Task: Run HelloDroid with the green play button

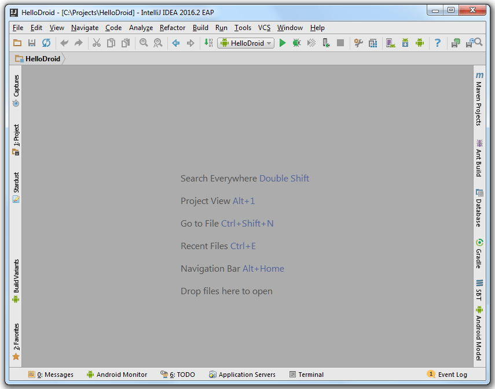Action: click(283, 43)
